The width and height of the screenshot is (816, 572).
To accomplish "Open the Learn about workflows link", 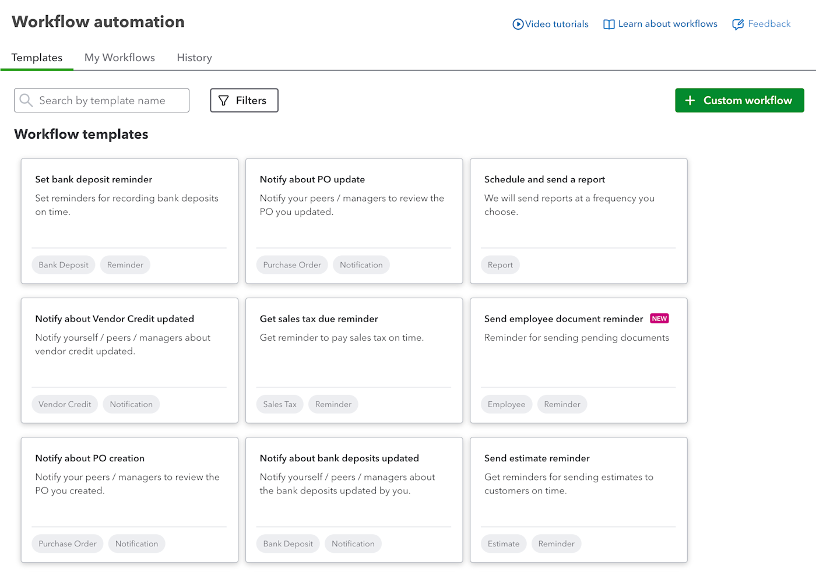I will (667, 24).
